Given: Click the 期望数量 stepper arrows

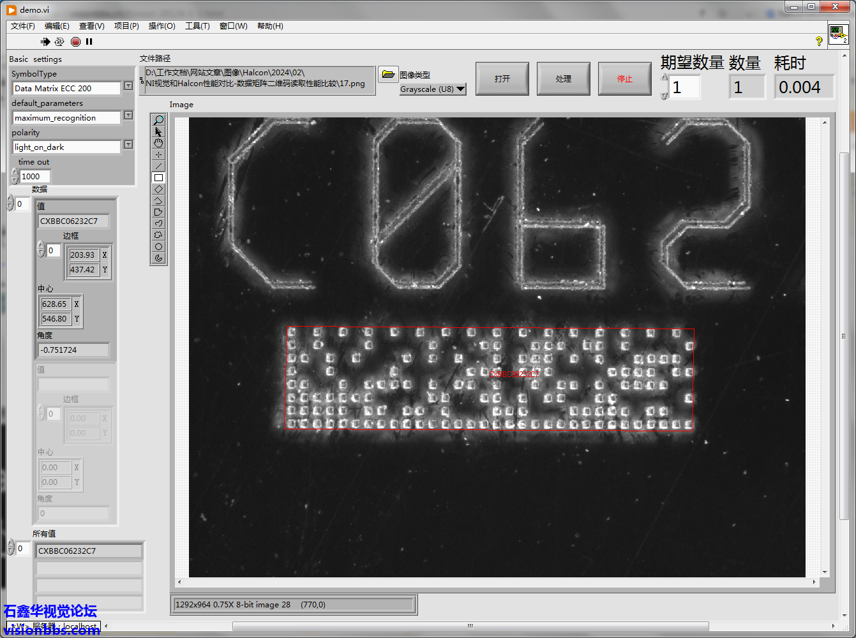Looking at the screenshot, I should point(665,87).
